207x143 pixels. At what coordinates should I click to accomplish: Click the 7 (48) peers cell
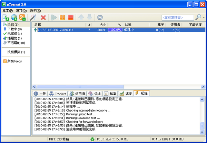coord(176,30)
